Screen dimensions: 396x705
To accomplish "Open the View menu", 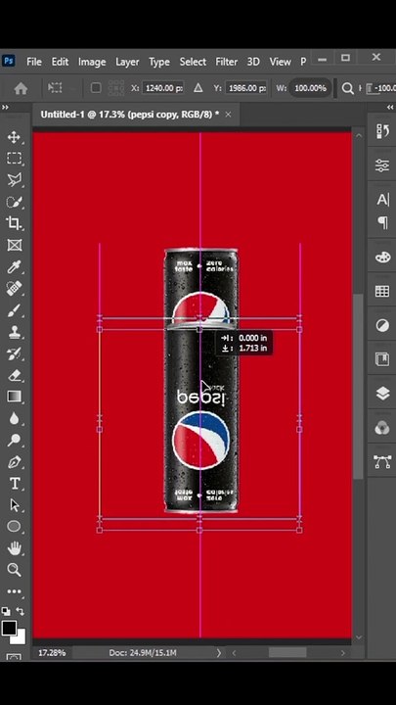I will click(281, 62).
